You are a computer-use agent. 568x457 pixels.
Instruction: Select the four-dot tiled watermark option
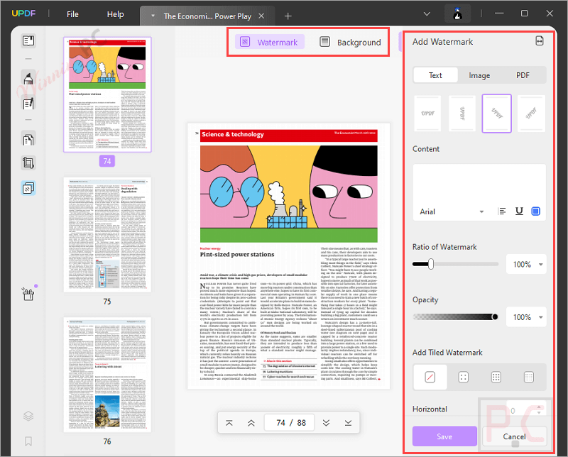[464, 377]
